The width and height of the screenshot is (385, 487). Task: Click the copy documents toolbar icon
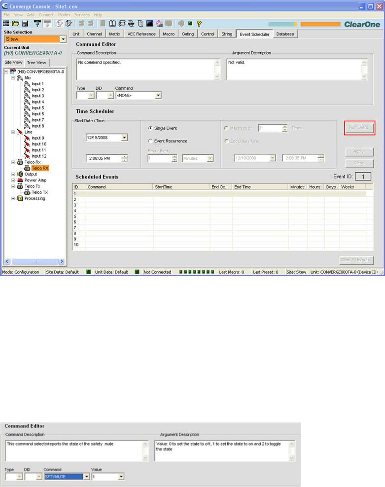(59, 23)
